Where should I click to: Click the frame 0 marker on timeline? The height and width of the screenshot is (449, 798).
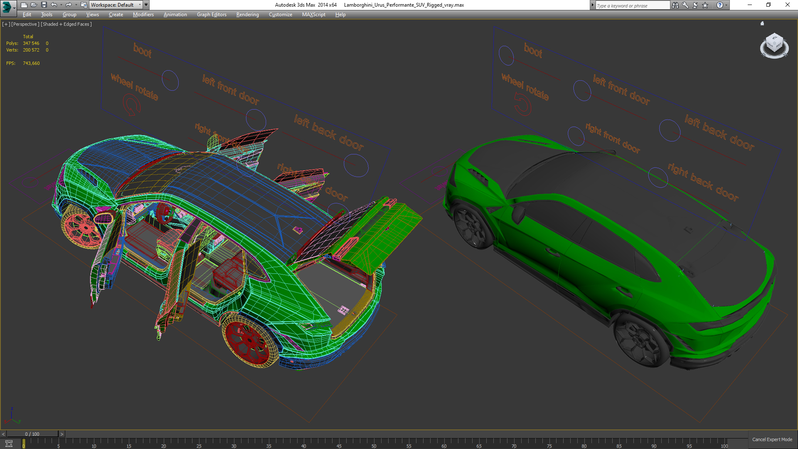pyautogui.click(x=24, y=444)
